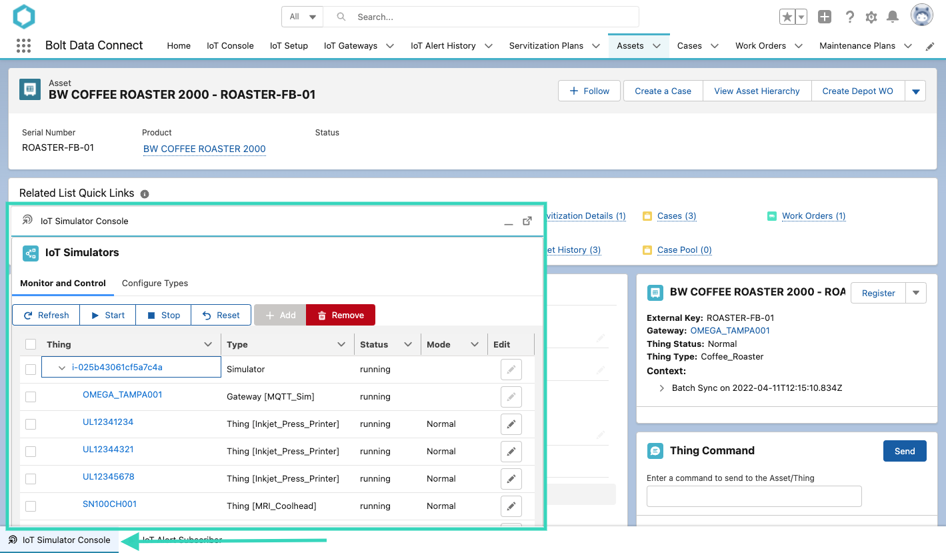Switch to the Configure Types tab
This screenshot has width=946, height=553.
point(155,284)
